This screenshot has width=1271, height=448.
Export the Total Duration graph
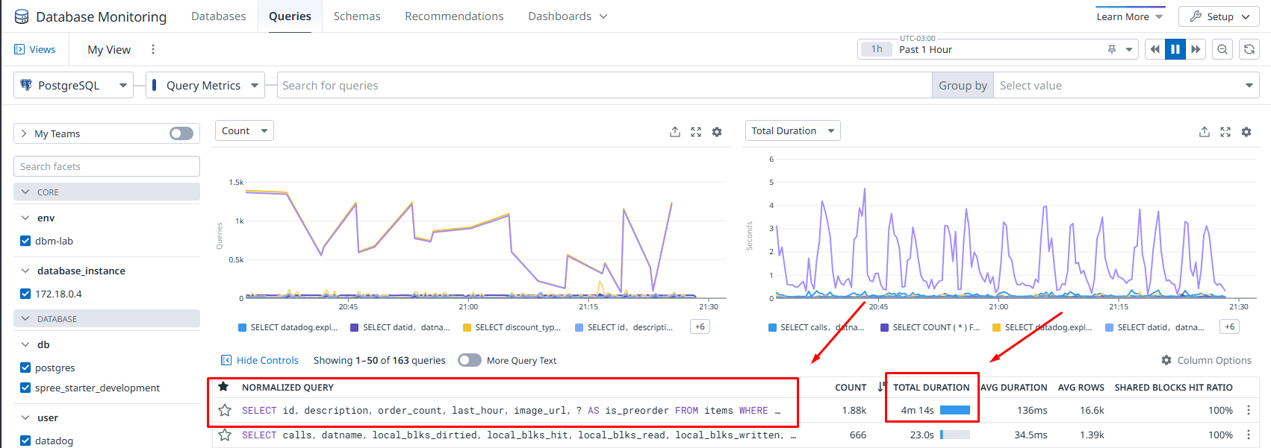coord(1205,132)
